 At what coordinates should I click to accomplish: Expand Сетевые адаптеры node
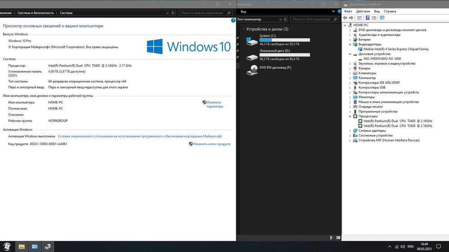point(350,131)
